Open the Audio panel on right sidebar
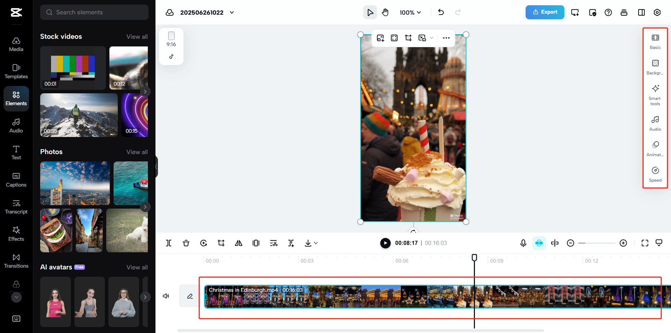 tap(655, 122)
